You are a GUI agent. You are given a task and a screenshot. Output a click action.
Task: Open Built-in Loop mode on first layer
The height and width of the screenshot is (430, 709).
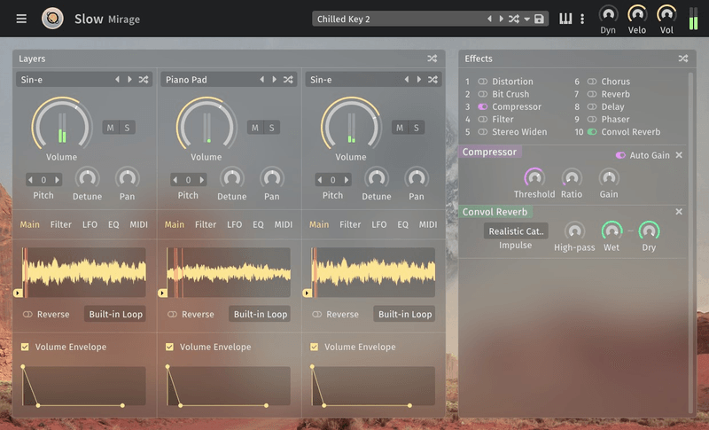[x=115, y=314]
